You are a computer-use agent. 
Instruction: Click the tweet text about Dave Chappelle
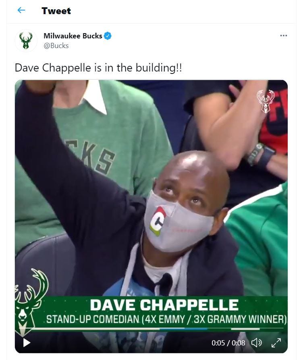tap(98, 68)
